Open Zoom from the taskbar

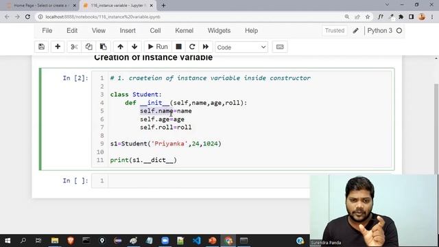tap(165, 241)
